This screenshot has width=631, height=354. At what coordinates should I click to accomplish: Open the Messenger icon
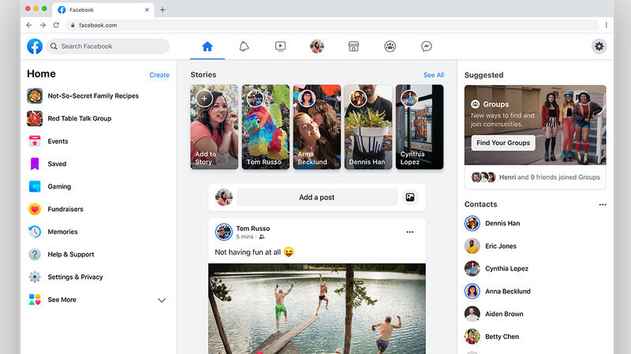point(426,47)
